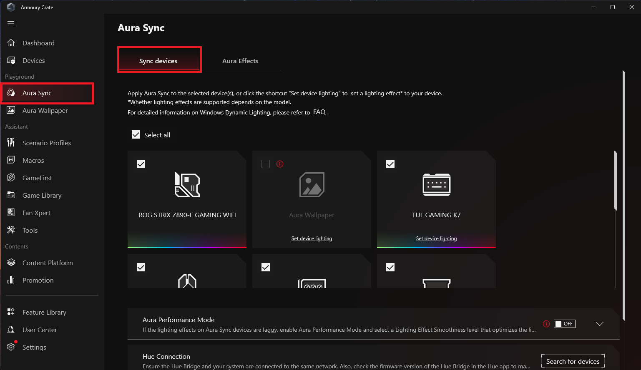
Task: Uncheck the TUF GAMING K7 checkbox
Action: 390,164
